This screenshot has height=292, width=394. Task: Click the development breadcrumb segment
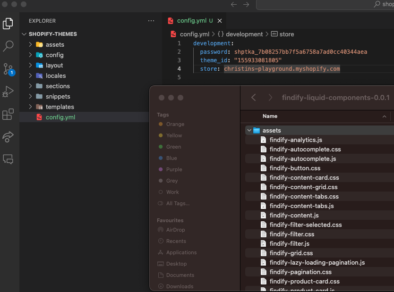pyautogui.click(x=244, y=34)
